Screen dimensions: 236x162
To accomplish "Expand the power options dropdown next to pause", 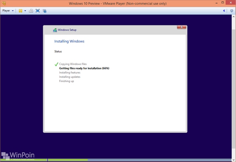I will pos(25,11).
